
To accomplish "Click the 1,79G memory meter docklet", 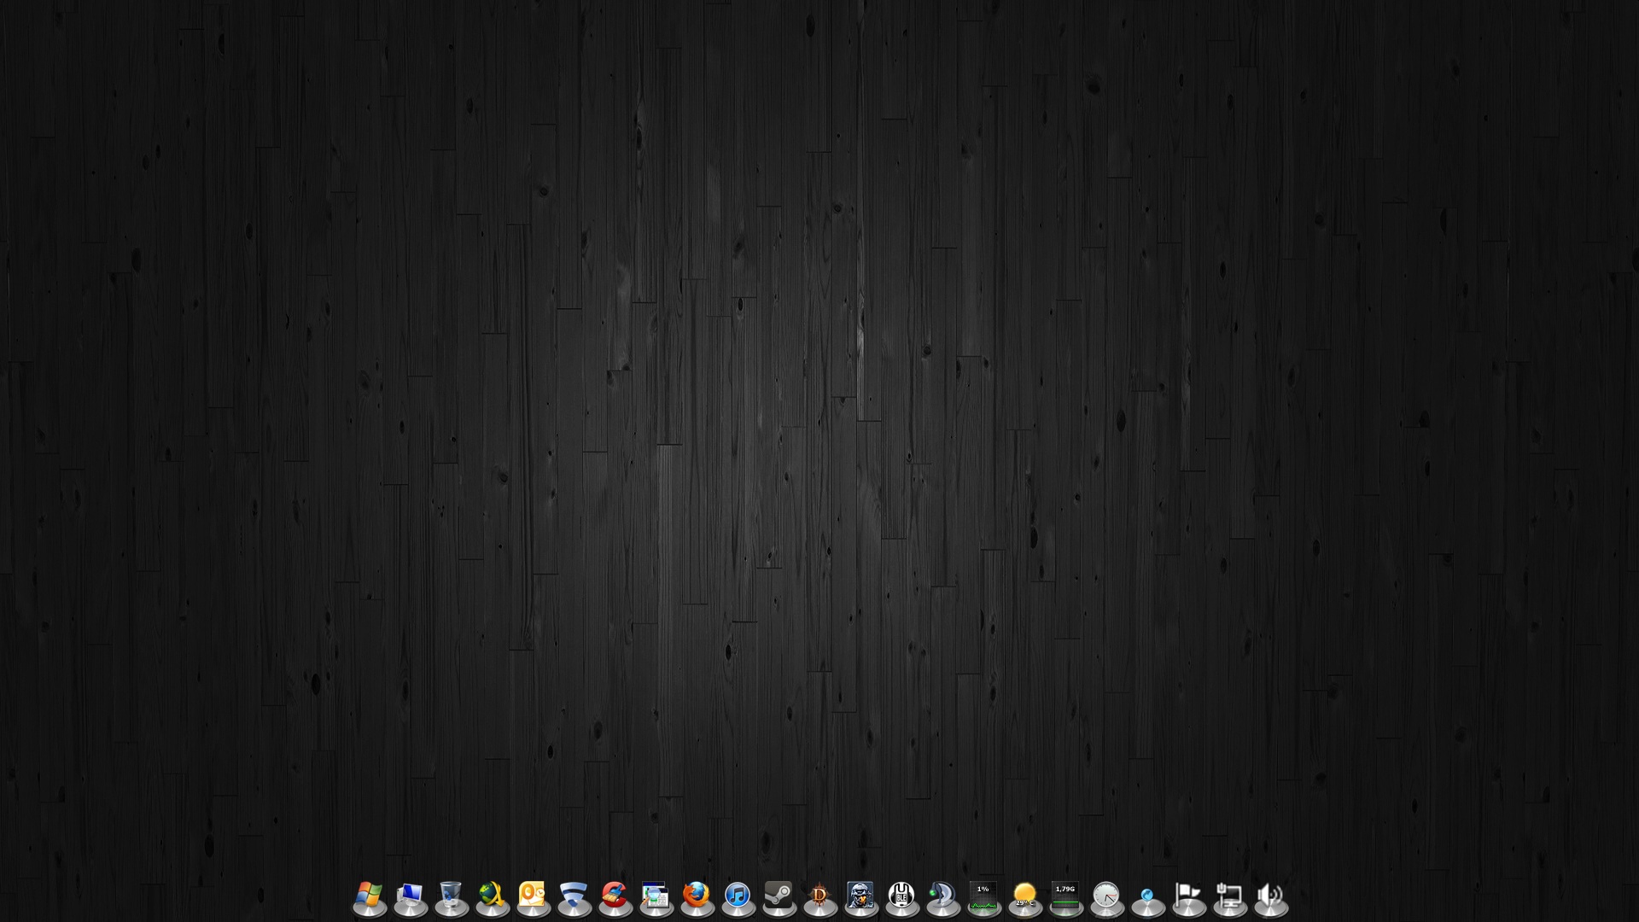I will [1065, 896].
